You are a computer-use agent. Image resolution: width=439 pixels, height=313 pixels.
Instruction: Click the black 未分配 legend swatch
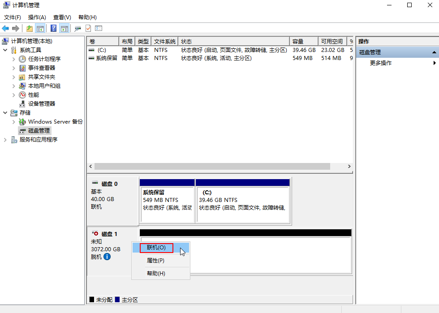pos(91,300)
